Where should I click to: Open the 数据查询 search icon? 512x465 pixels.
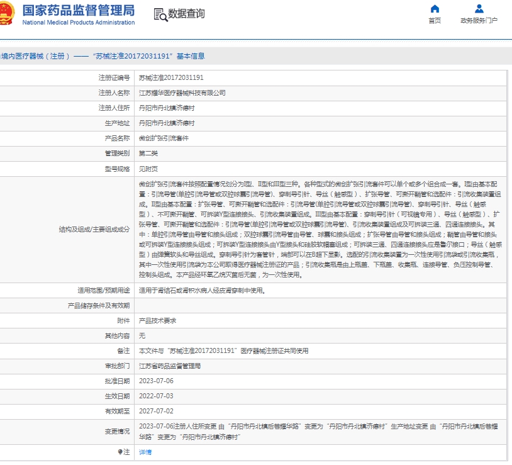pyautogui.click(x=160, y=14)
